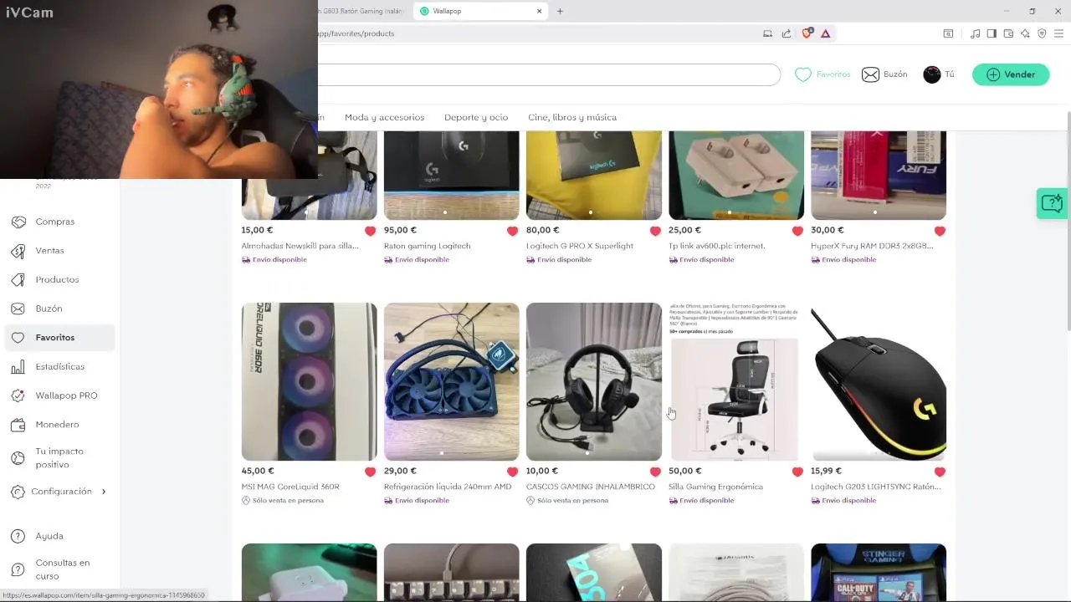Screen dimensions: 1071x602
Task: Switch to the Wallapop browser tab
Action: pos(481,11)
